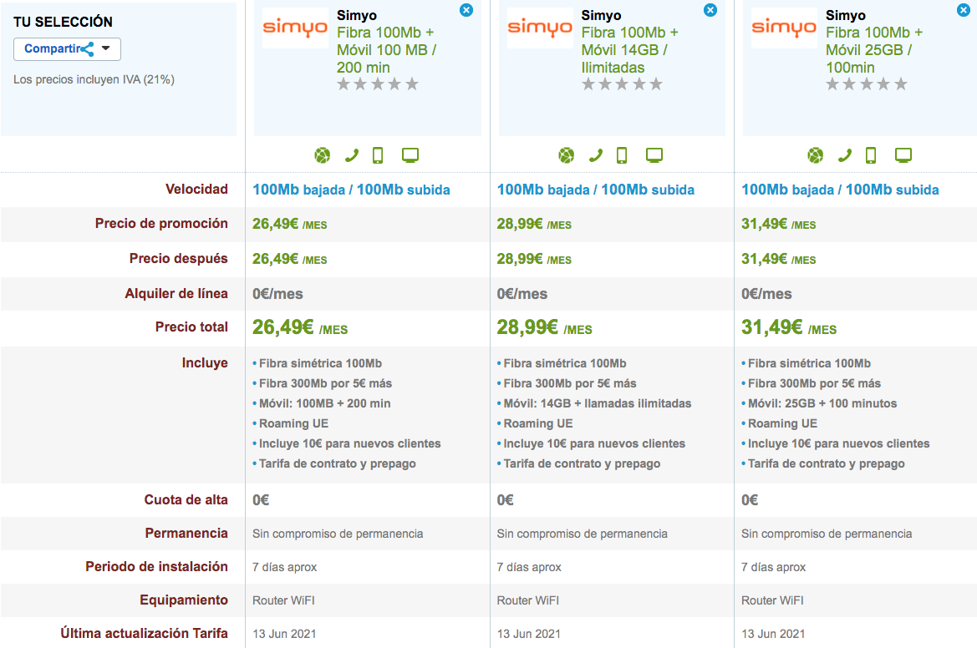977x648 pixels.
Task: Click the Precio total row label
Action: [x=191, y=327]
